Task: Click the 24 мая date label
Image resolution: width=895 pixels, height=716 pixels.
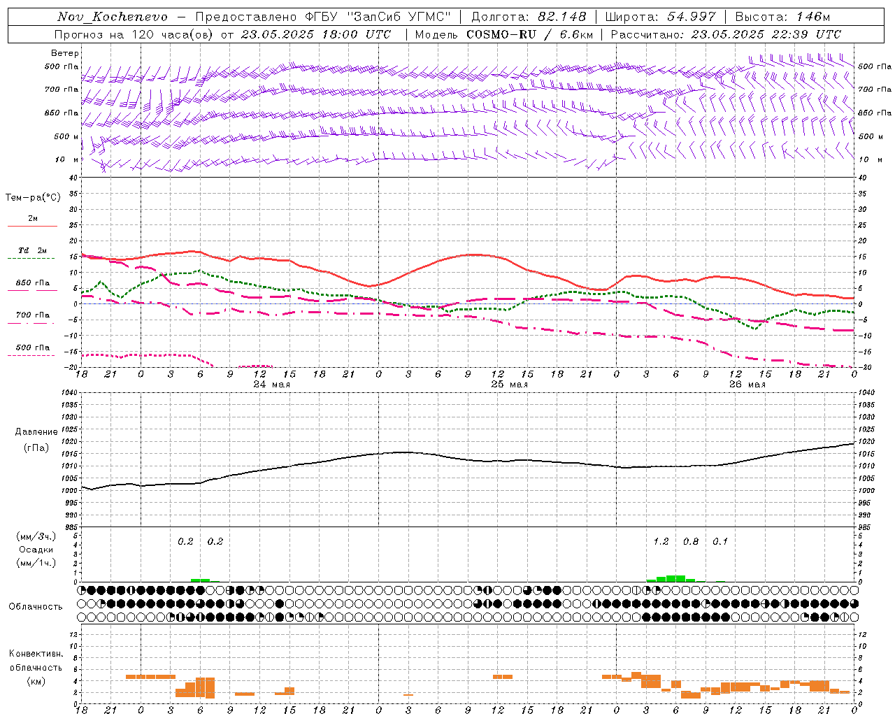Action: (x=271, y=385)
